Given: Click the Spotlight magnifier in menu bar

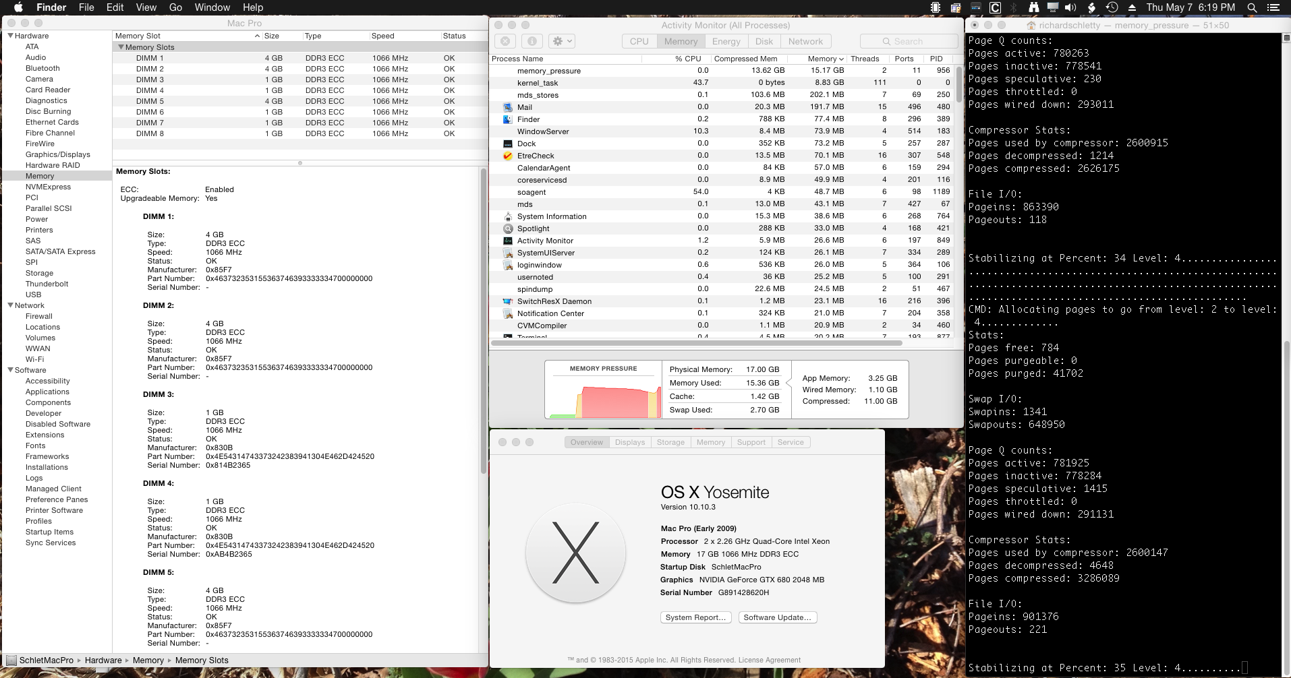Looking at the screenshot, I should point(1252,7).
